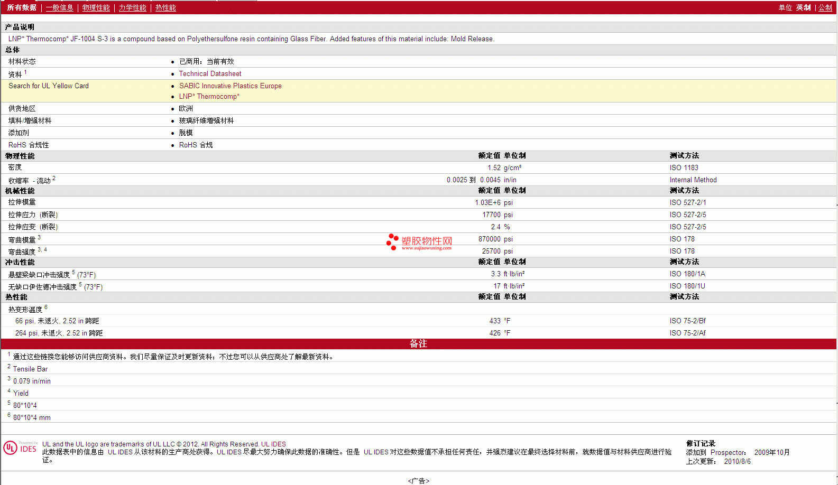Screen dimensions: 838x485
Task: Click the 66 psi 未退火 condition row
Action: pos(57,321)
